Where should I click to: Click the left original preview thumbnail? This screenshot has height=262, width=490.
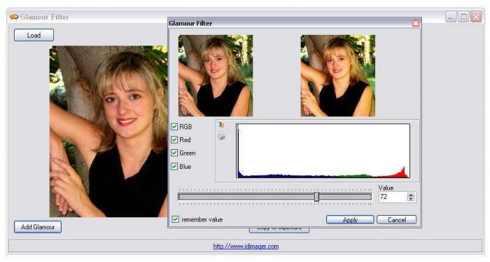click(216, 76)
